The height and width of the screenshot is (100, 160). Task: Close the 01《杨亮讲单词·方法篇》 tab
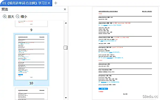(x=49, y=3)
